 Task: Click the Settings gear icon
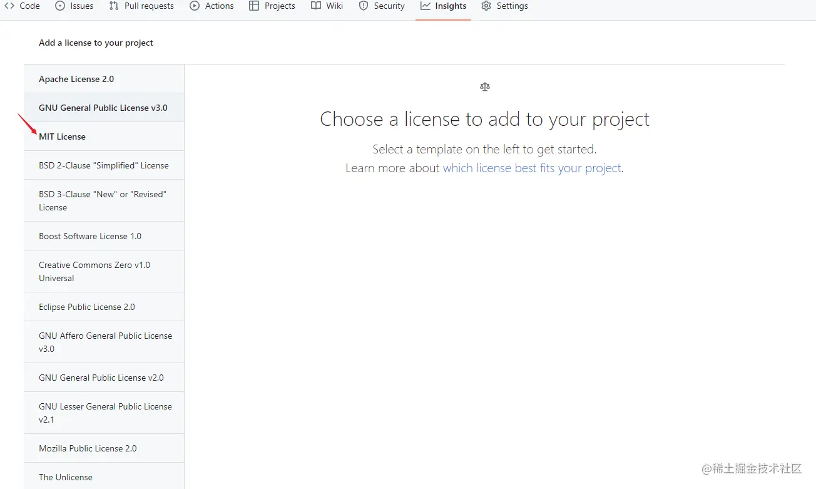485,6
